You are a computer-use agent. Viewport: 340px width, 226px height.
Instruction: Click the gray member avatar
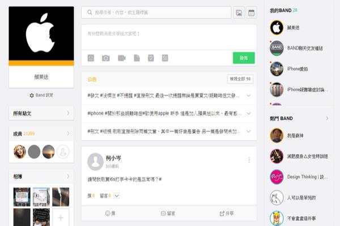click(x=34, y=151)
